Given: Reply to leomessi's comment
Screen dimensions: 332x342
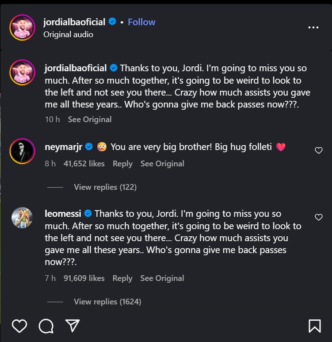Looking at the screenshot, I should point(122,278).
